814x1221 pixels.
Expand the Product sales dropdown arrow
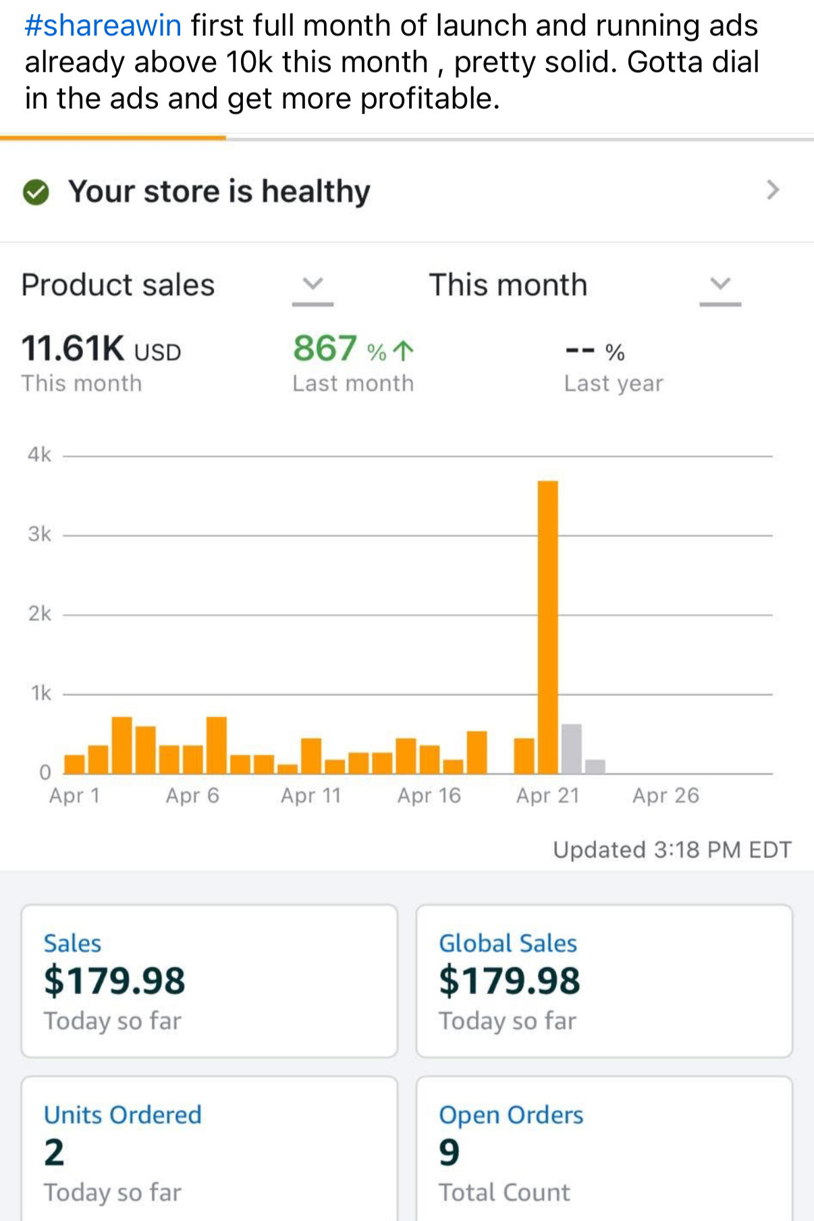coord(313,284)
